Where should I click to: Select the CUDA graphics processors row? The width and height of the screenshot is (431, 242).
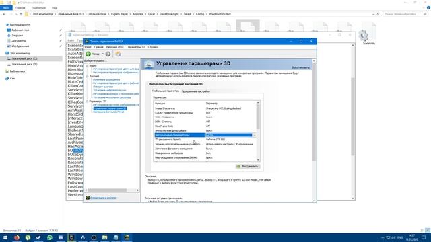click(205, 113)
